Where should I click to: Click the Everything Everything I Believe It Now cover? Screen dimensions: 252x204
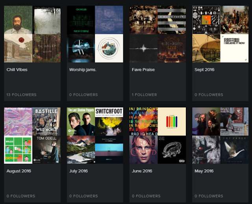[234, 48]
